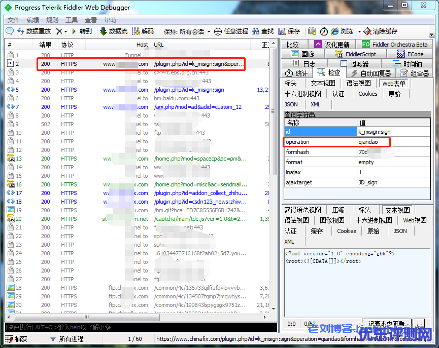Image resolution: width=439 pixels, height=348 pixels.
Task: Click the Clear Cache (清除缓存) icon
Action: 367,31
